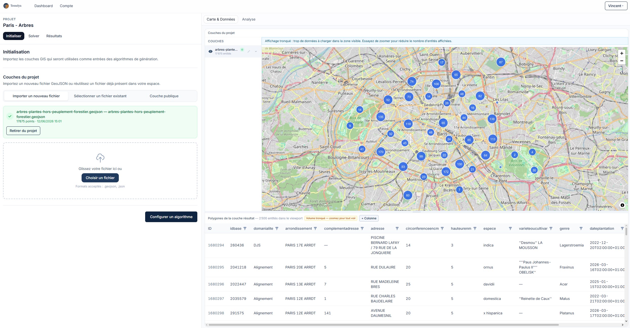Click the pencil edit icon on the layer
This screenshot has width=630, height=328.
coord(249,51)
